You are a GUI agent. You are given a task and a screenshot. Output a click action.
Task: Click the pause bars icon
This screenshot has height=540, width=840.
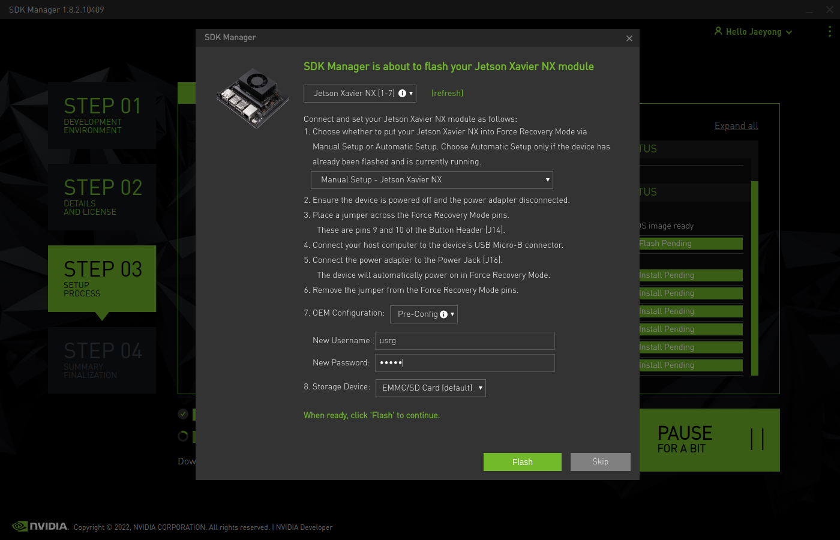[757, 439]
